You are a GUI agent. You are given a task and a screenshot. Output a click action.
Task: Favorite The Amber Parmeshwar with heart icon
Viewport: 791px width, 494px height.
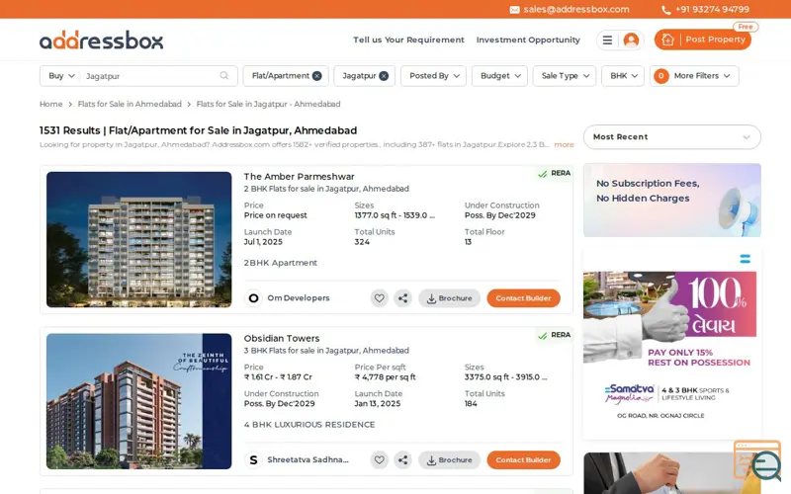point(379,298)
